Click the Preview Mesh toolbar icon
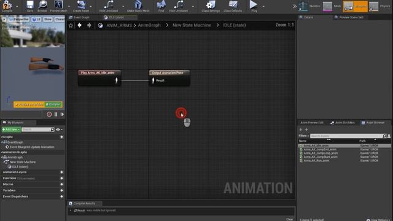 [58, 4]
